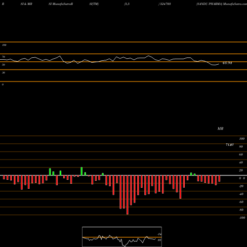247x247 pixels.
Task: Click the tallest green histogram bar
Action: pyautogui.click(x=82, y=171)
